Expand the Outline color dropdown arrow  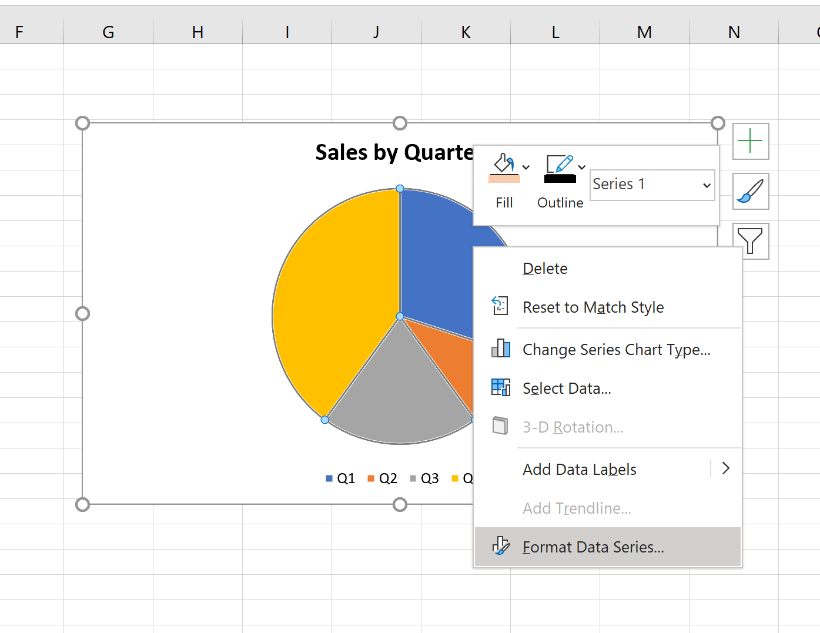click(x=581, y=168)
